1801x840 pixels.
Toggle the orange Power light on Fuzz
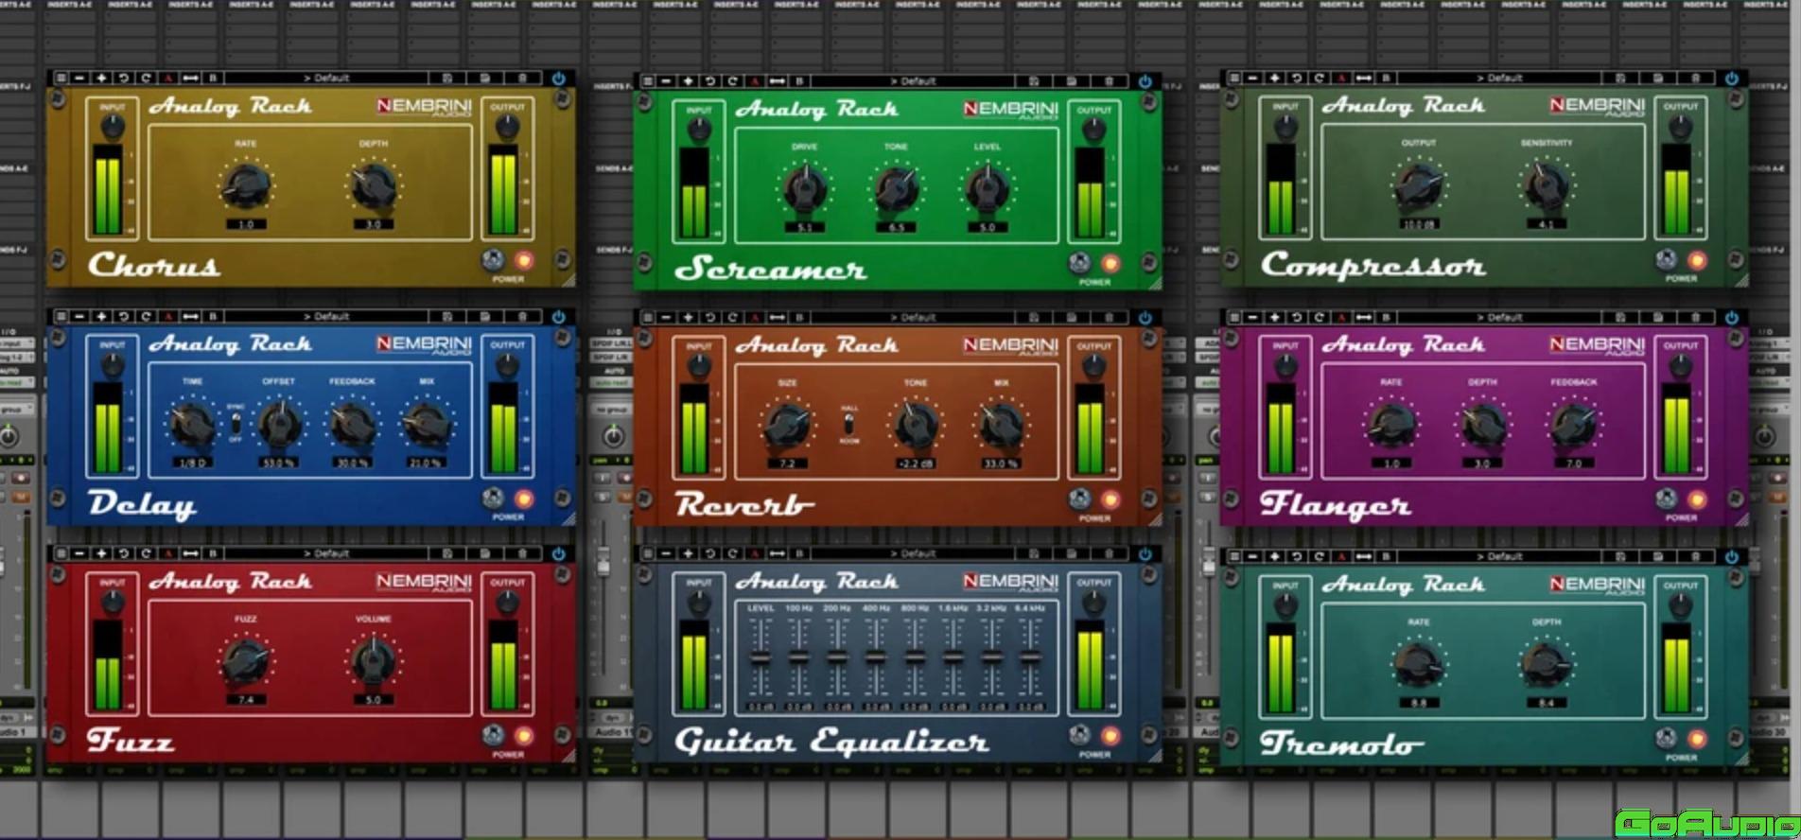[x=523, y=735]
